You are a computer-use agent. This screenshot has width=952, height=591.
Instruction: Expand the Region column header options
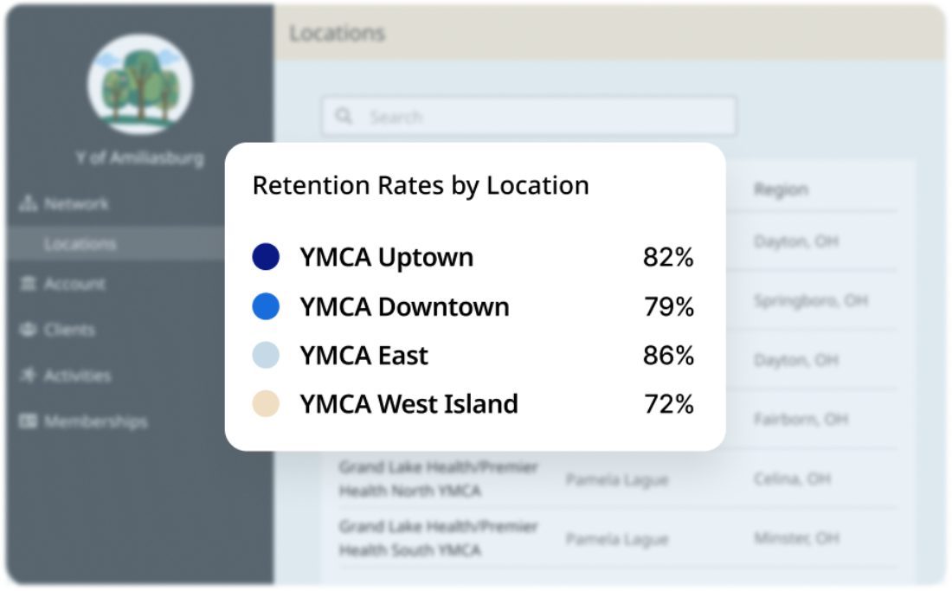pos(782,189)
